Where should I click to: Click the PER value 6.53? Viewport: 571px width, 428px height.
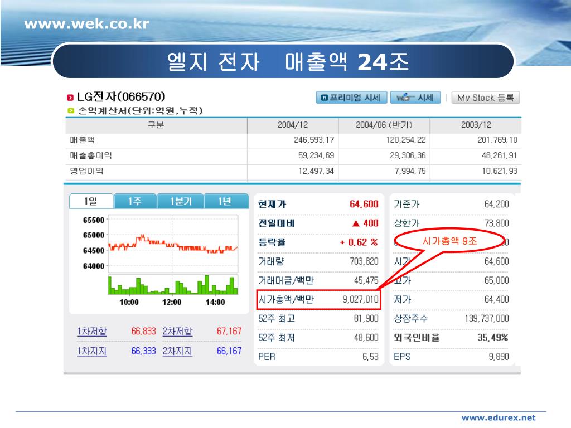tap(370, 357)
